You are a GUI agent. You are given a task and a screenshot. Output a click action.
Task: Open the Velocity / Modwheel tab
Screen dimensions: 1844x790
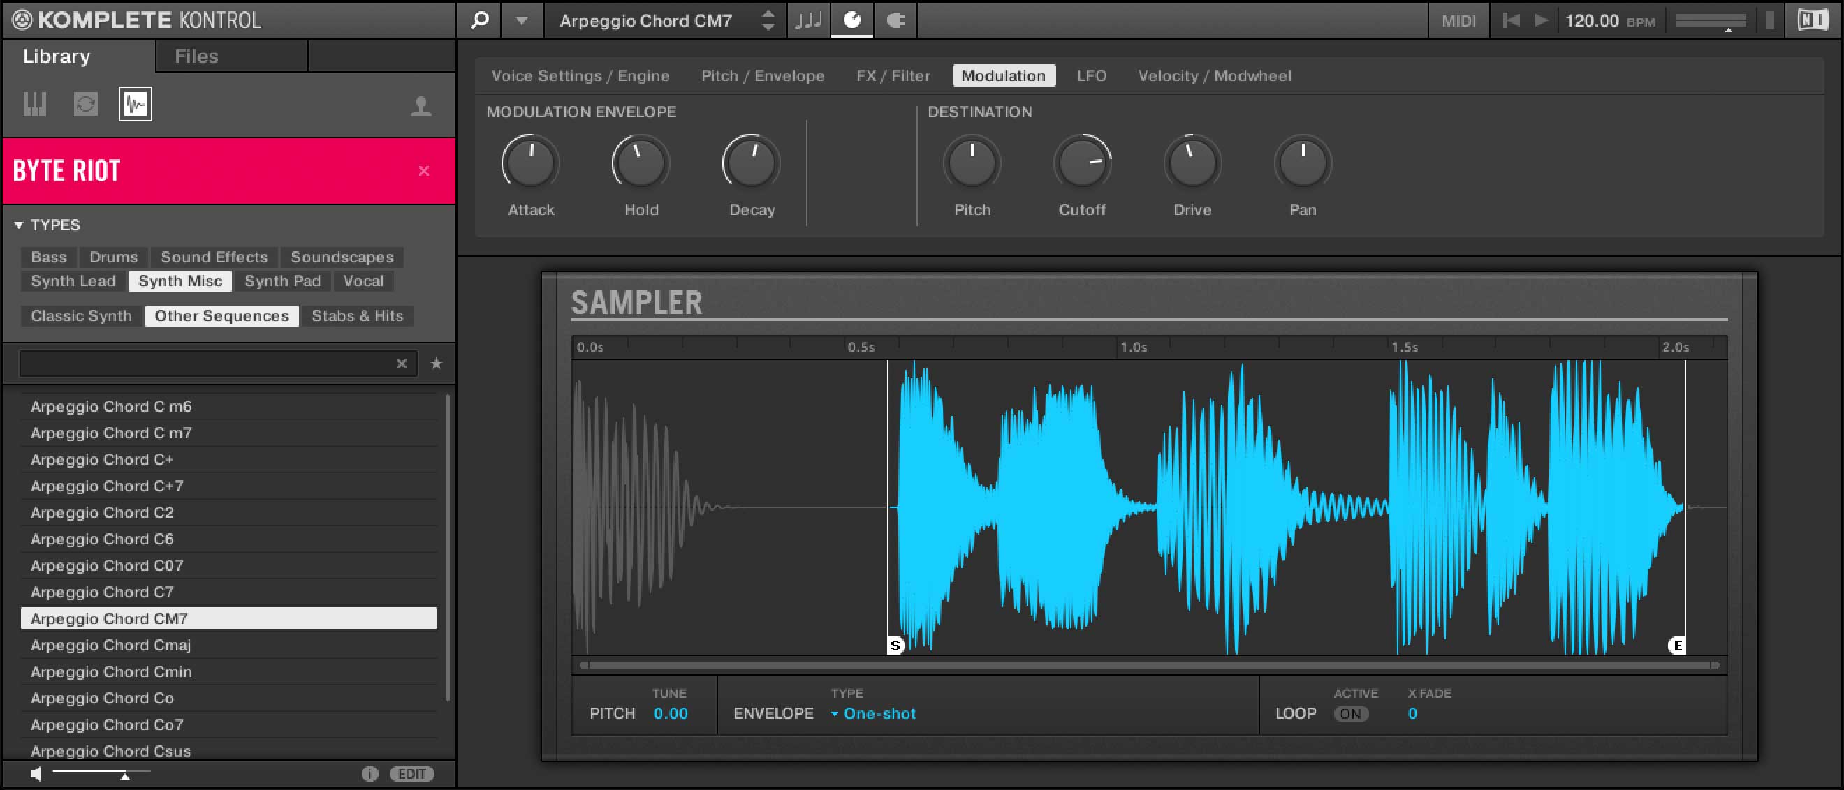(x=1215, y=76)
